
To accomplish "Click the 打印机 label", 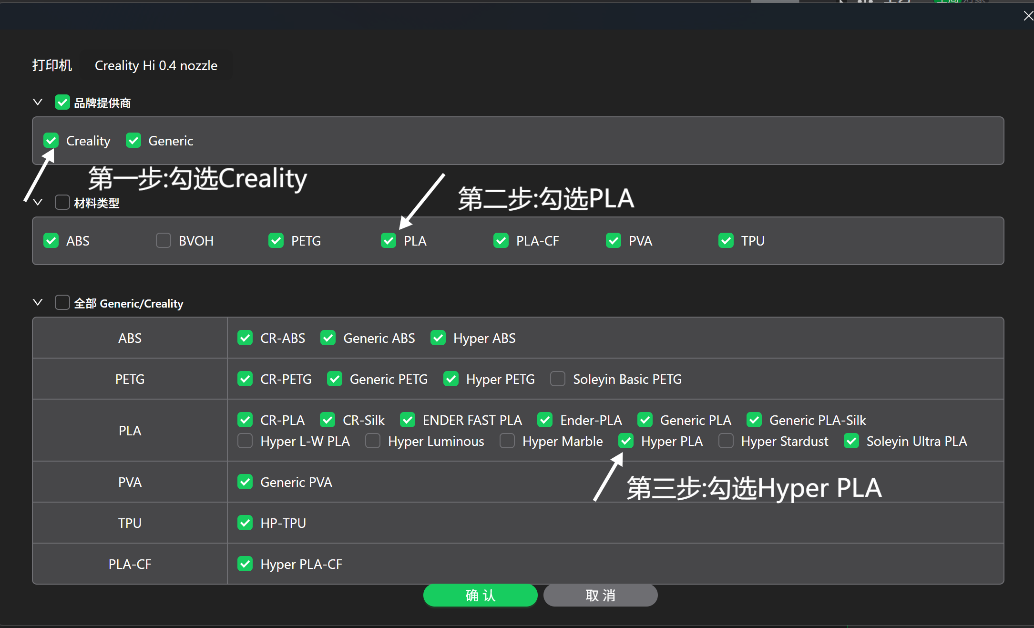I will coord(52,65).
